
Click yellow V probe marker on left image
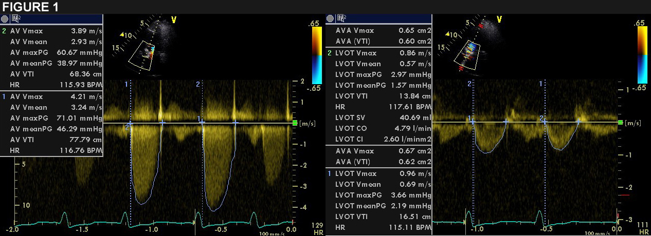[174, 20]
